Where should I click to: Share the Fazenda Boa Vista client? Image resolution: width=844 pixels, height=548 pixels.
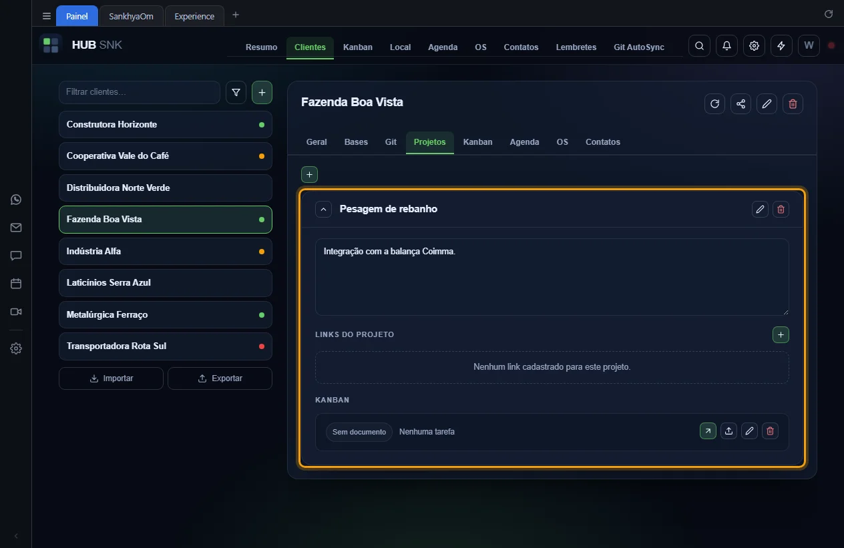click(x=741, y=103)
